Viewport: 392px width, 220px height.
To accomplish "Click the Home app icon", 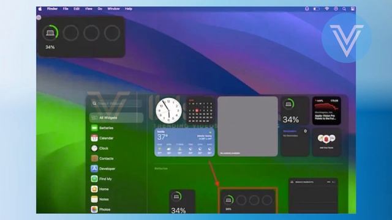I will (94, 189).
